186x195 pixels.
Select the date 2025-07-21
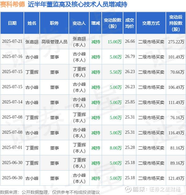(12, 41)
